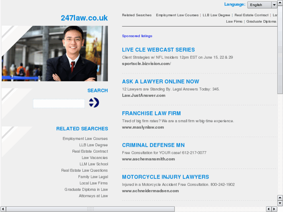The image size is (283, 212).
Task: Click the vertical scrollbar thumb
Action: (x=280, y=50)
